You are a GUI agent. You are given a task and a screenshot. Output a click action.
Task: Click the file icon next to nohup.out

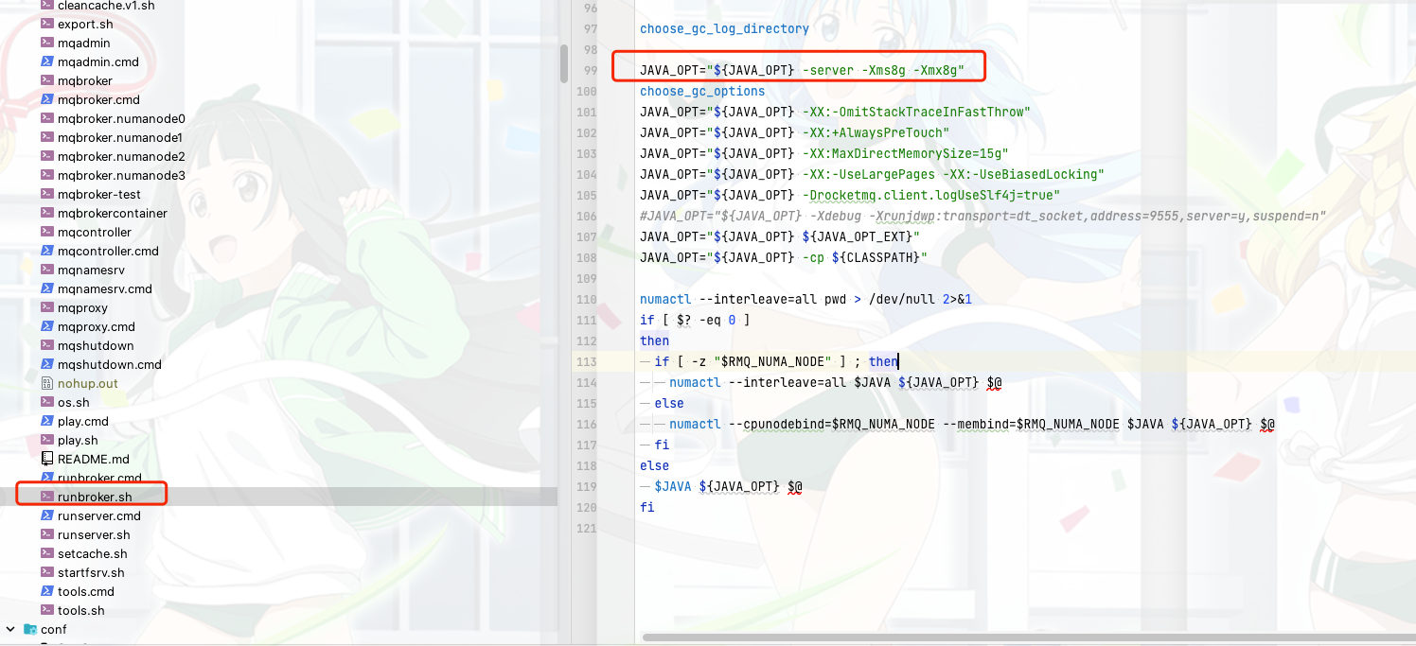pyautogui.click(x=46, y=383)
